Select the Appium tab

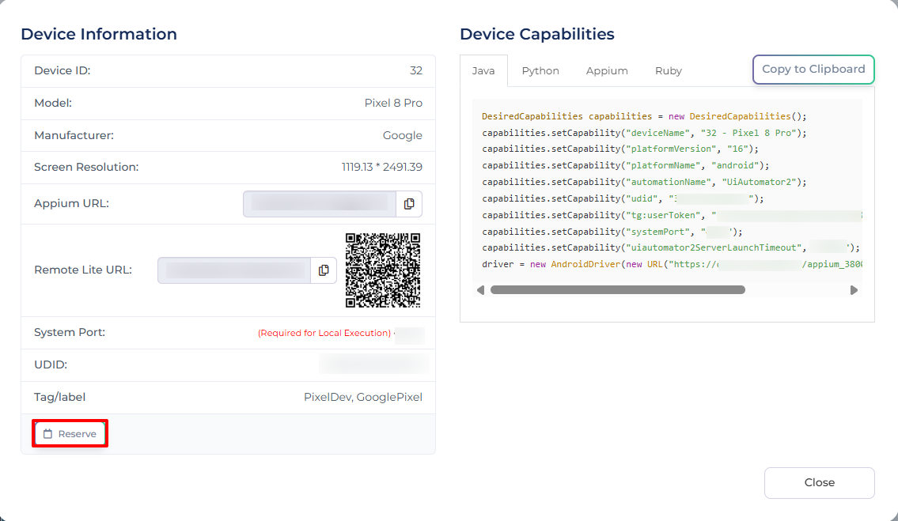pyautogui.click(x=607, y=71)
